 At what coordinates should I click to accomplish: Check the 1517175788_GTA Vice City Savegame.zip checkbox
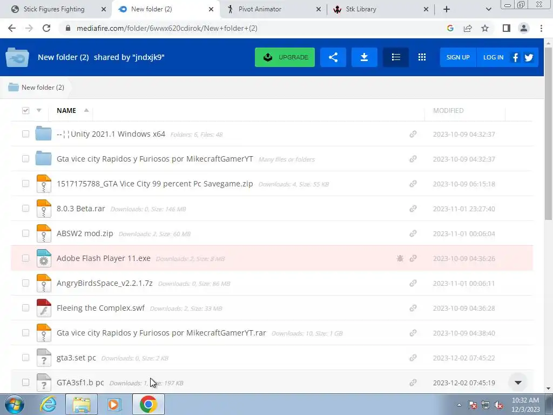pos(25,184)
